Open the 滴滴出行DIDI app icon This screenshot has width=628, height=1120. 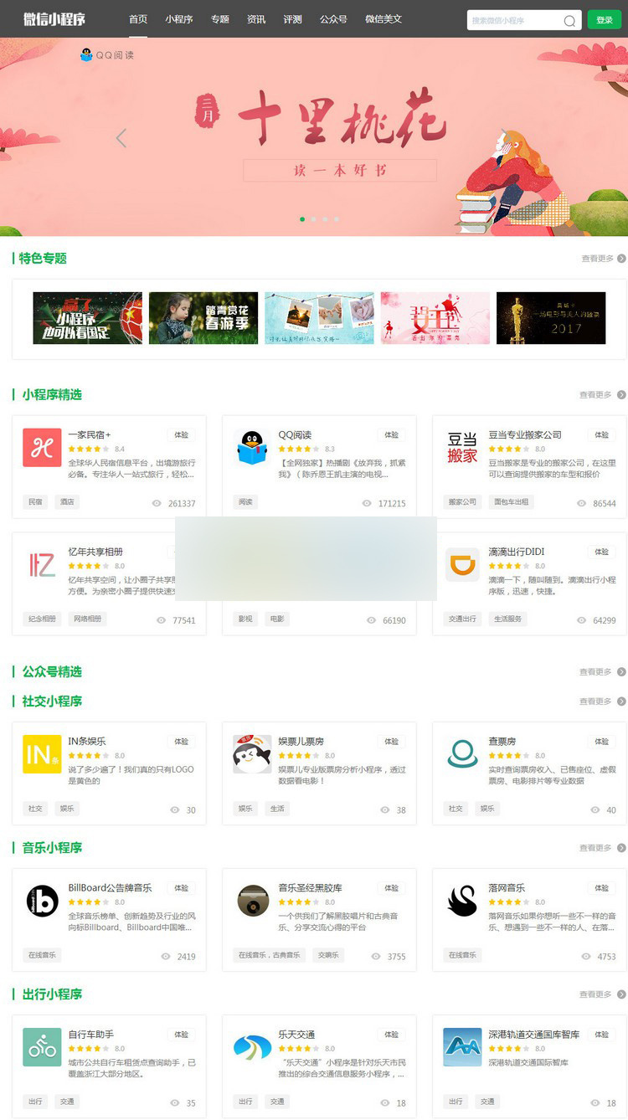pyautogui.click(x=462, y=565)
